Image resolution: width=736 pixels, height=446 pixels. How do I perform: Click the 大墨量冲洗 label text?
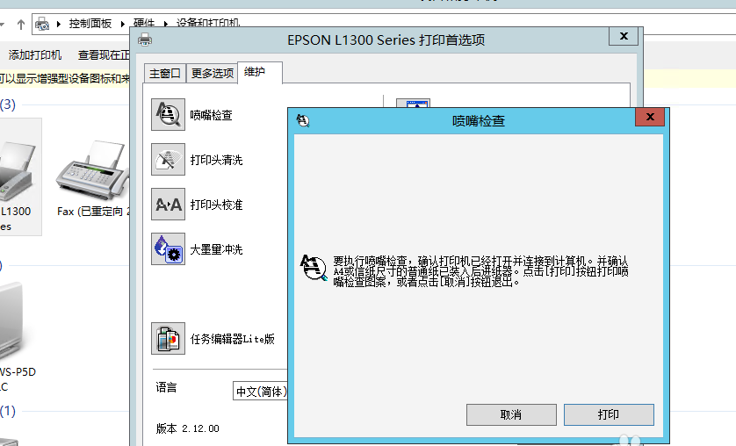pos(216,249)
